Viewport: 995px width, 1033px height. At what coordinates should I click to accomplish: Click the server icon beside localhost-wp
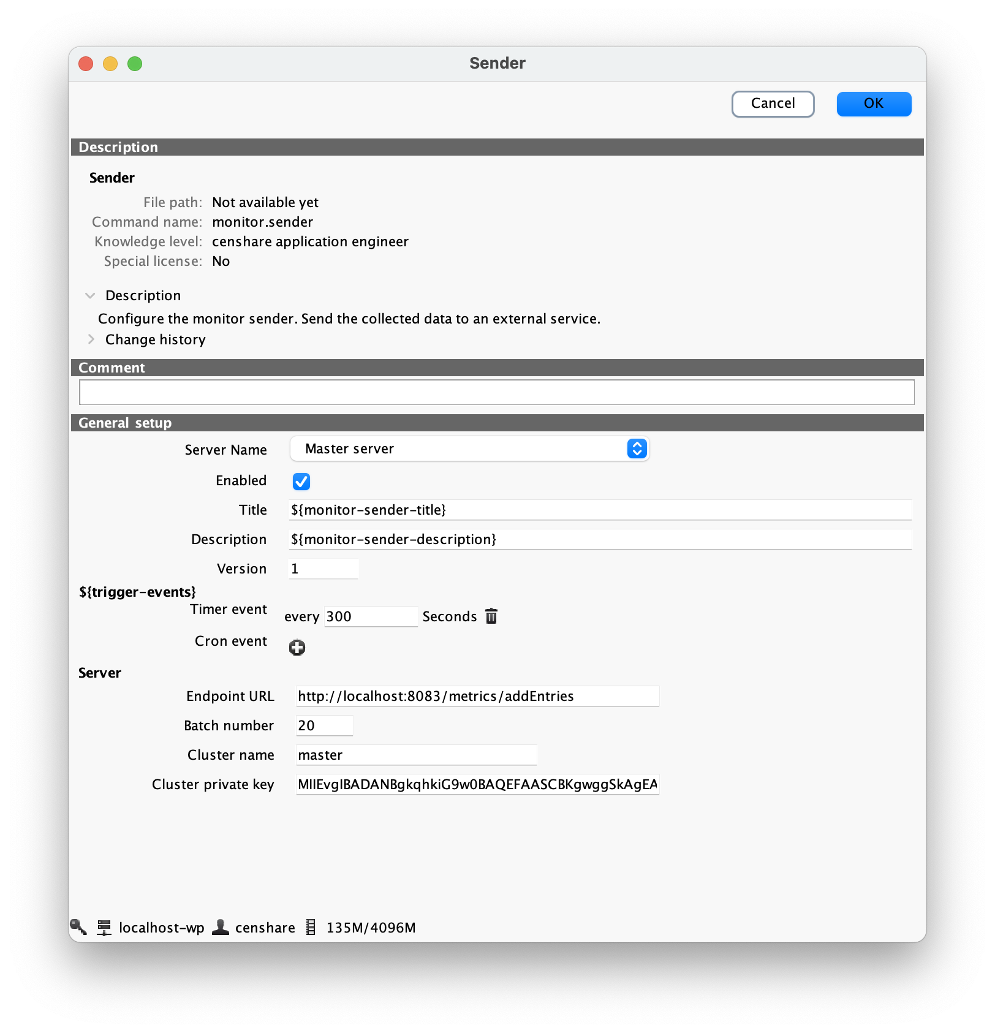tap(105, 928)
